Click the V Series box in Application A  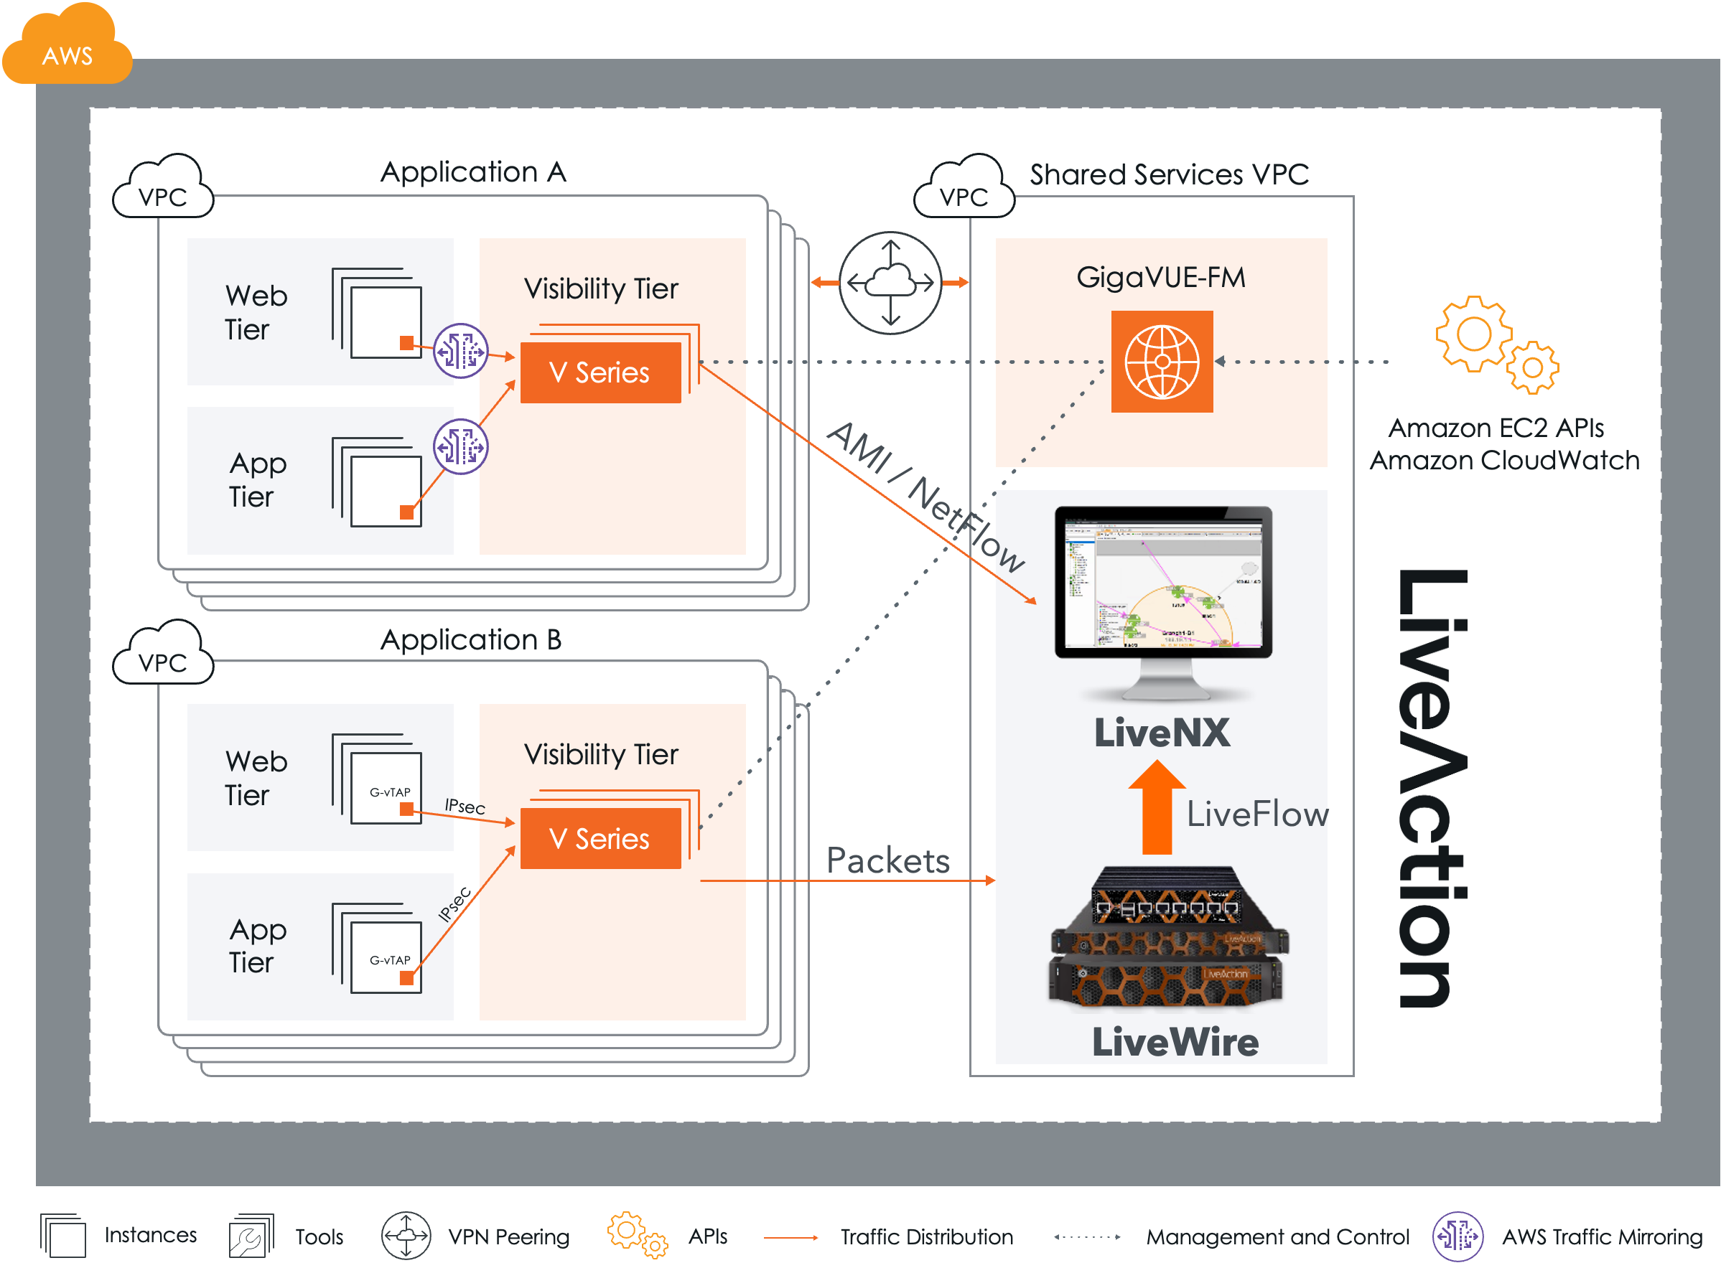pyautogui.click(x=600, y=372)
